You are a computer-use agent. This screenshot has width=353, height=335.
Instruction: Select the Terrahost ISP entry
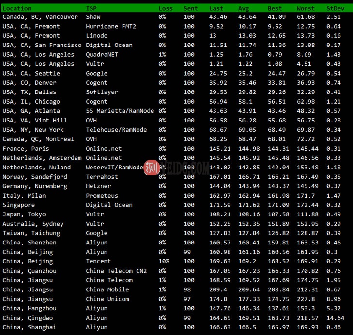[x=102, y=177]
